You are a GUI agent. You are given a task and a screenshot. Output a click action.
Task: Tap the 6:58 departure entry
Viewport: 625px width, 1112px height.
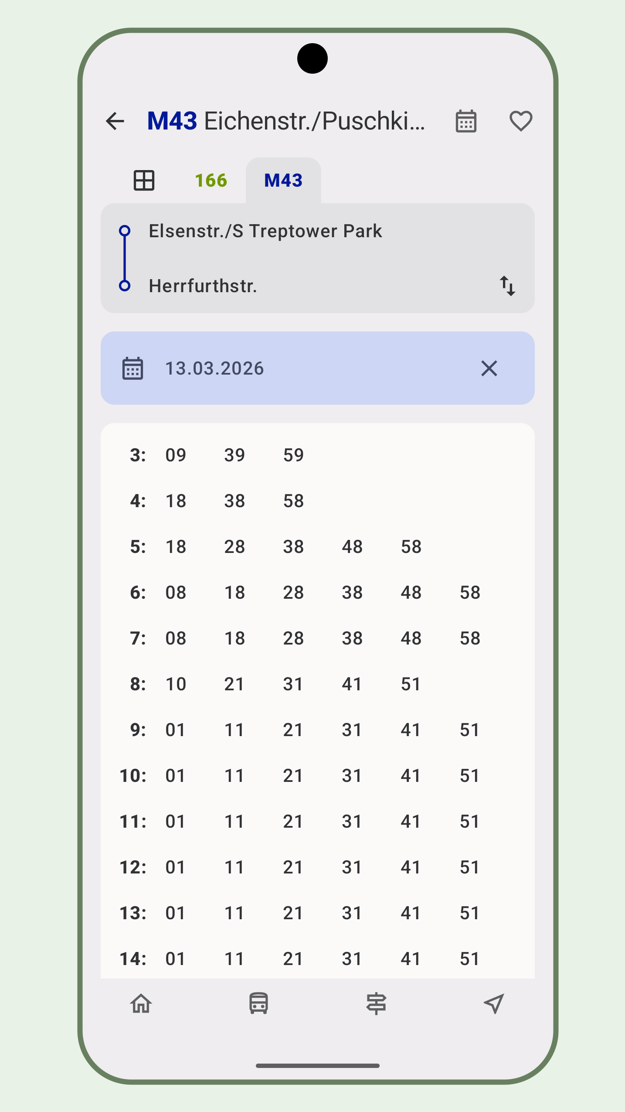[470, 593]
